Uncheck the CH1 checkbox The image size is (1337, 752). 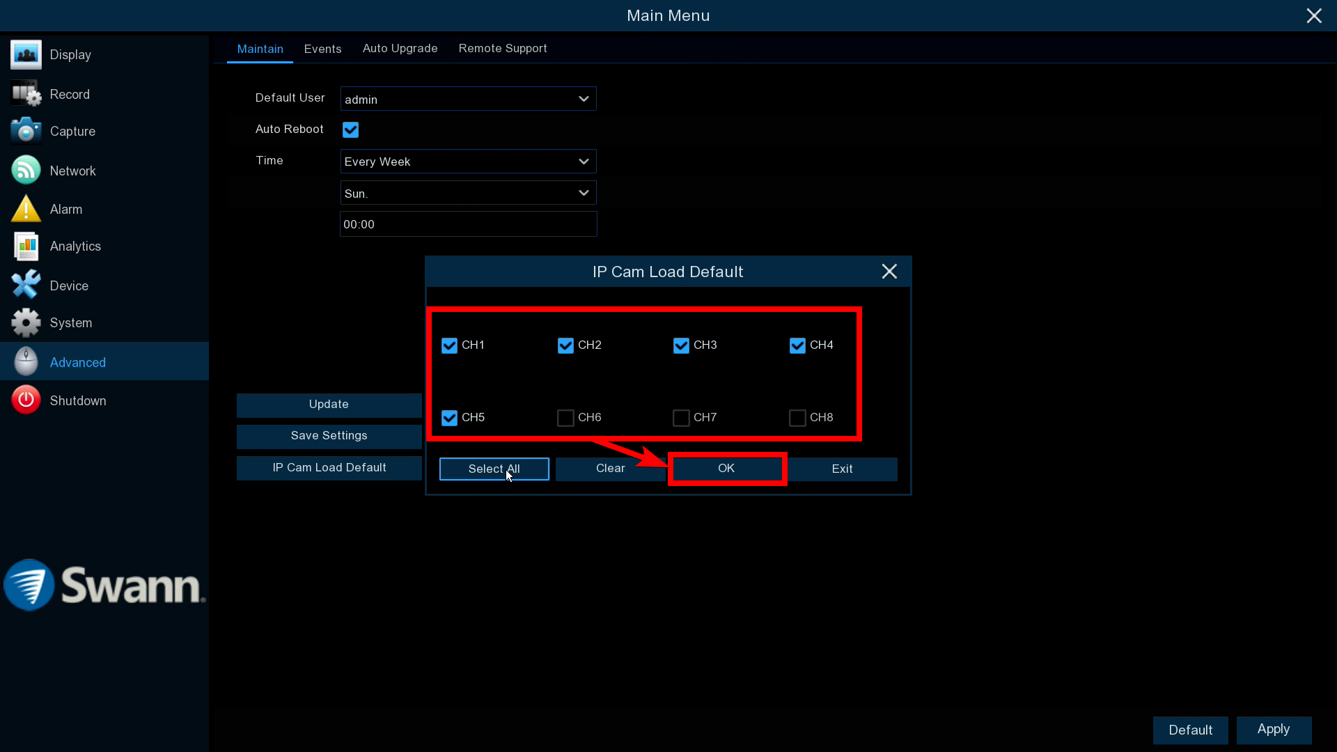pyautogui.click(x=449, y=345)
